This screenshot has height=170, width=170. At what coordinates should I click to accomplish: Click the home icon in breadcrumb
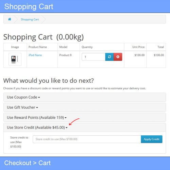10,19
